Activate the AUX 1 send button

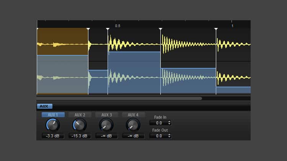tap(53, 115)
